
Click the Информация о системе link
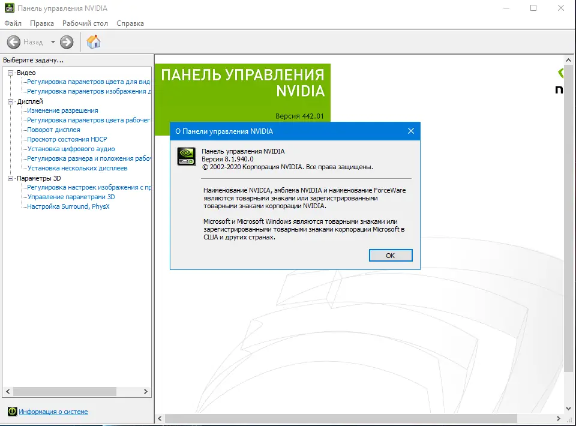[53, 412]
